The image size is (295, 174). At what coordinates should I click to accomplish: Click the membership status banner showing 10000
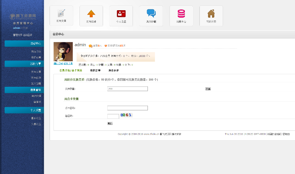116,57
